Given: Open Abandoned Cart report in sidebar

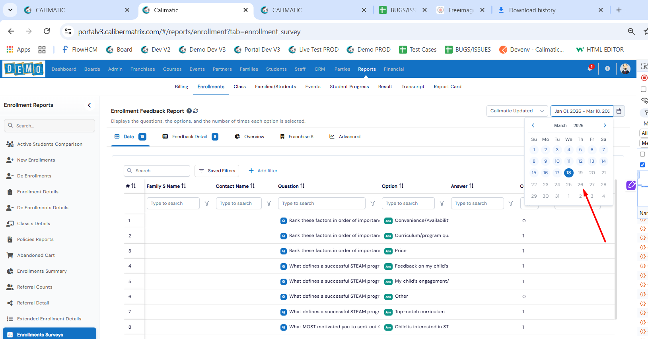Looking at the screenshot, I should (x=36, y=255).
